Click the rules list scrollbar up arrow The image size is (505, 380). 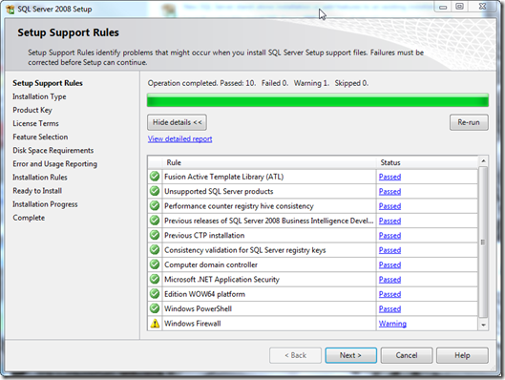click(x=483, y=160)
